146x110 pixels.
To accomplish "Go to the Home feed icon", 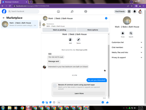I will [x=58, y=11].
